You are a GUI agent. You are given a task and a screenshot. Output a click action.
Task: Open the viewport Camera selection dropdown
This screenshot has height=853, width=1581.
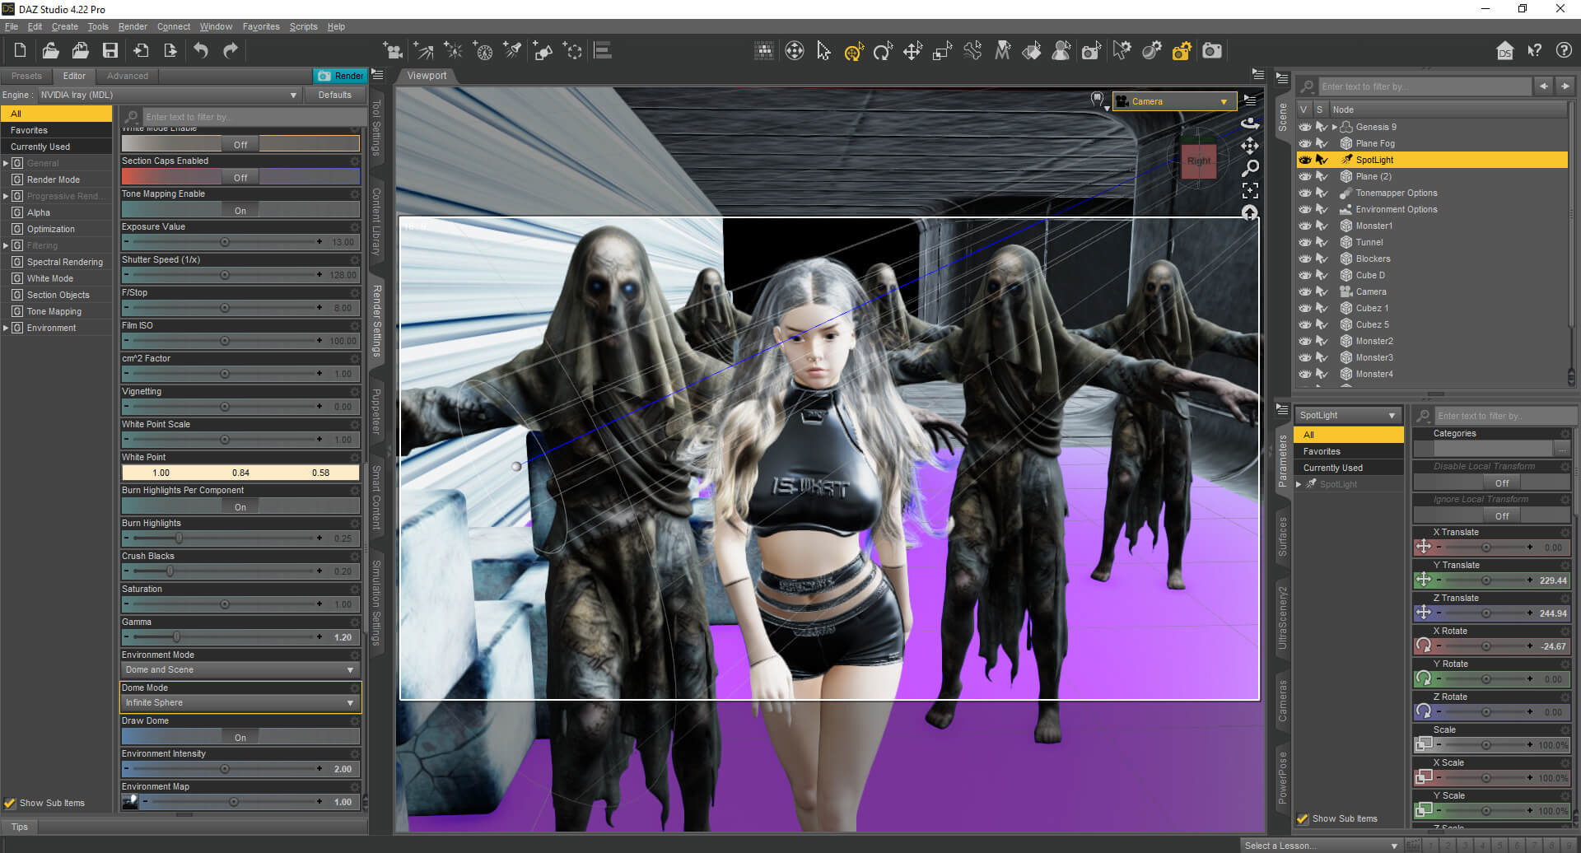1174,101
